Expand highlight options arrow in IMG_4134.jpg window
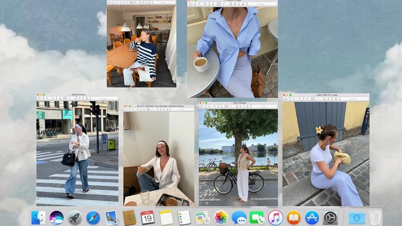The height and width of the screenshot is (226, 402). pos(234,106)
